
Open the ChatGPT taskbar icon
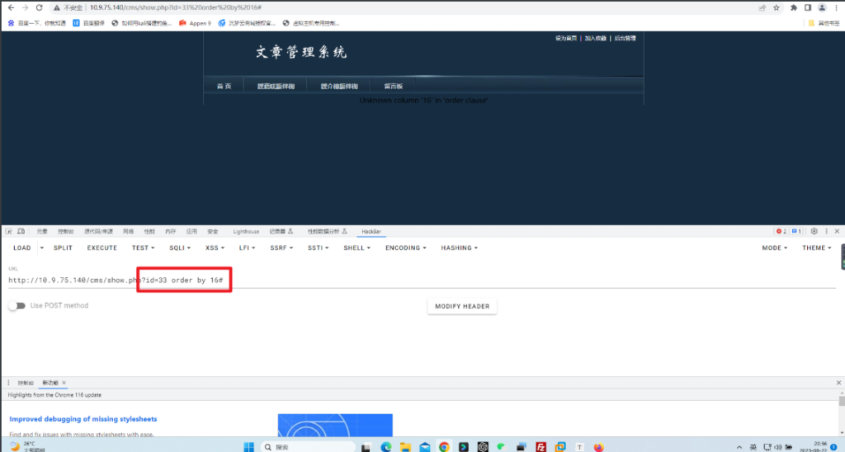pyautogui.click(x=482, y=446)
